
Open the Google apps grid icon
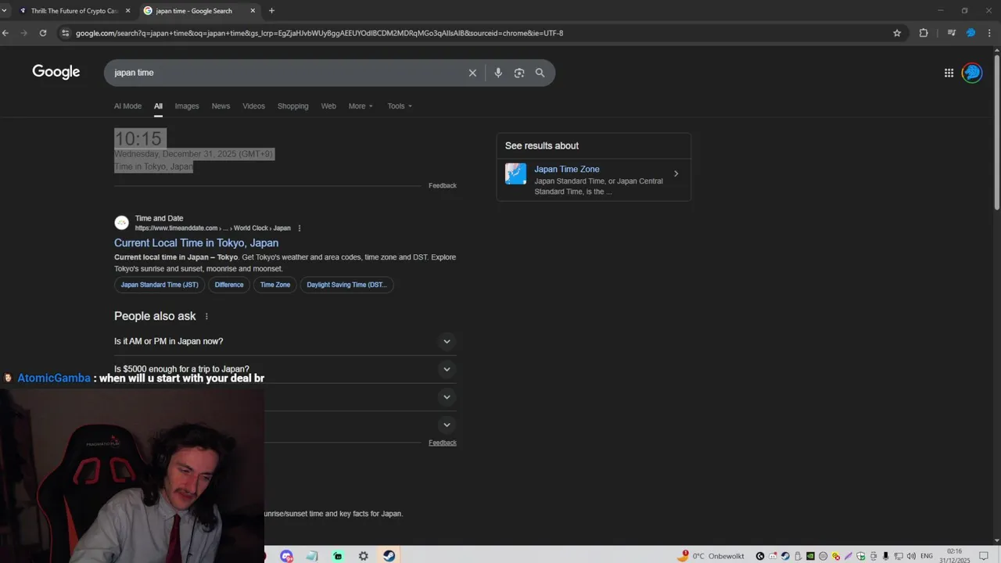949,73
